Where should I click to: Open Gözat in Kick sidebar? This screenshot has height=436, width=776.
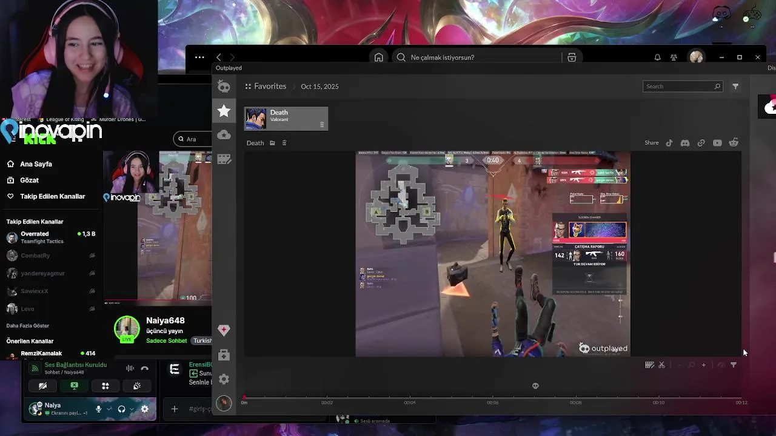tap(29, 180)
